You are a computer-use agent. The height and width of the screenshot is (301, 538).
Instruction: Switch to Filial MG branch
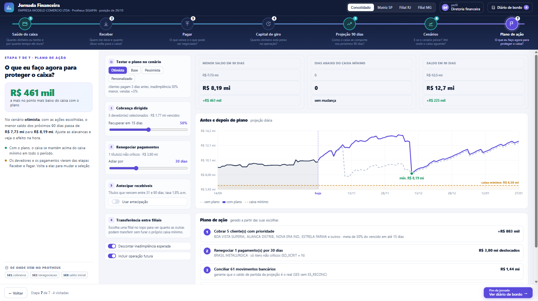425,8
